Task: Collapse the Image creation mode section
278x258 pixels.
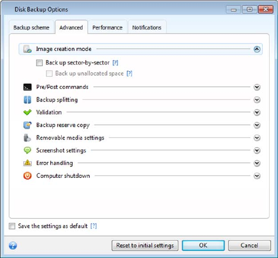Action: [x=257, y=49]
